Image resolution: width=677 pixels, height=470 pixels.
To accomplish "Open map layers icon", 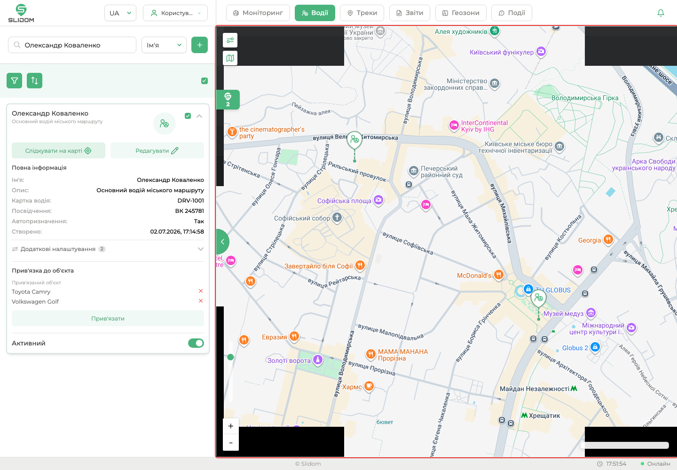I will coord(230,58).
